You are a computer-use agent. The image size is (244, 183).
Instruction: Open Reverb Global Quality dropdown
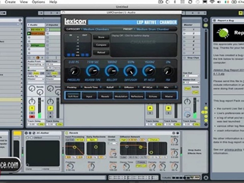pos(113,143)
